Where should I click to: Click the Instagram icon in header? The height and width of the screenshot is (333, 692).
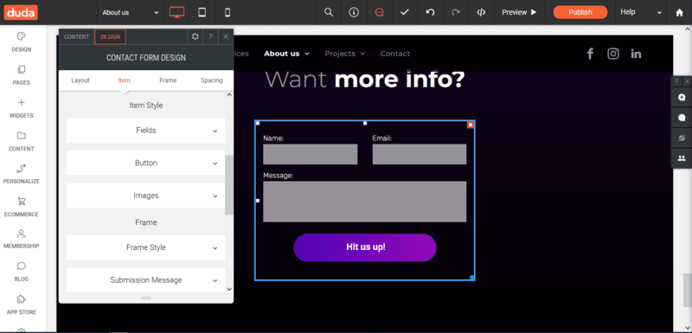point(613,54)
